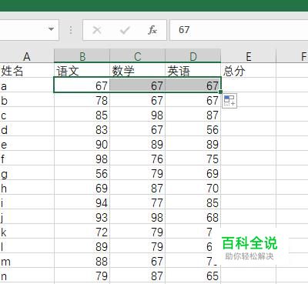
Task: Click 语文 score 94 in row i
Action: click(82, 202)
